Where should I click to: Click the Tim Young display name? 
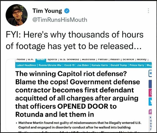tap(47, 11)
